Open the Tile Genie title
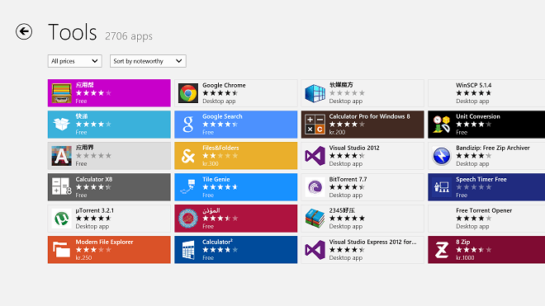The height and width of the screenshot is (306, 545). click(216, 179)
